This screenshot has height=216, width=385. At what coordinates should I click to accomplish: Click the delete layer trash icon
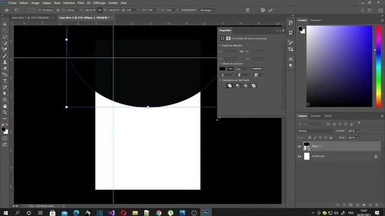[x=377, y=205]
